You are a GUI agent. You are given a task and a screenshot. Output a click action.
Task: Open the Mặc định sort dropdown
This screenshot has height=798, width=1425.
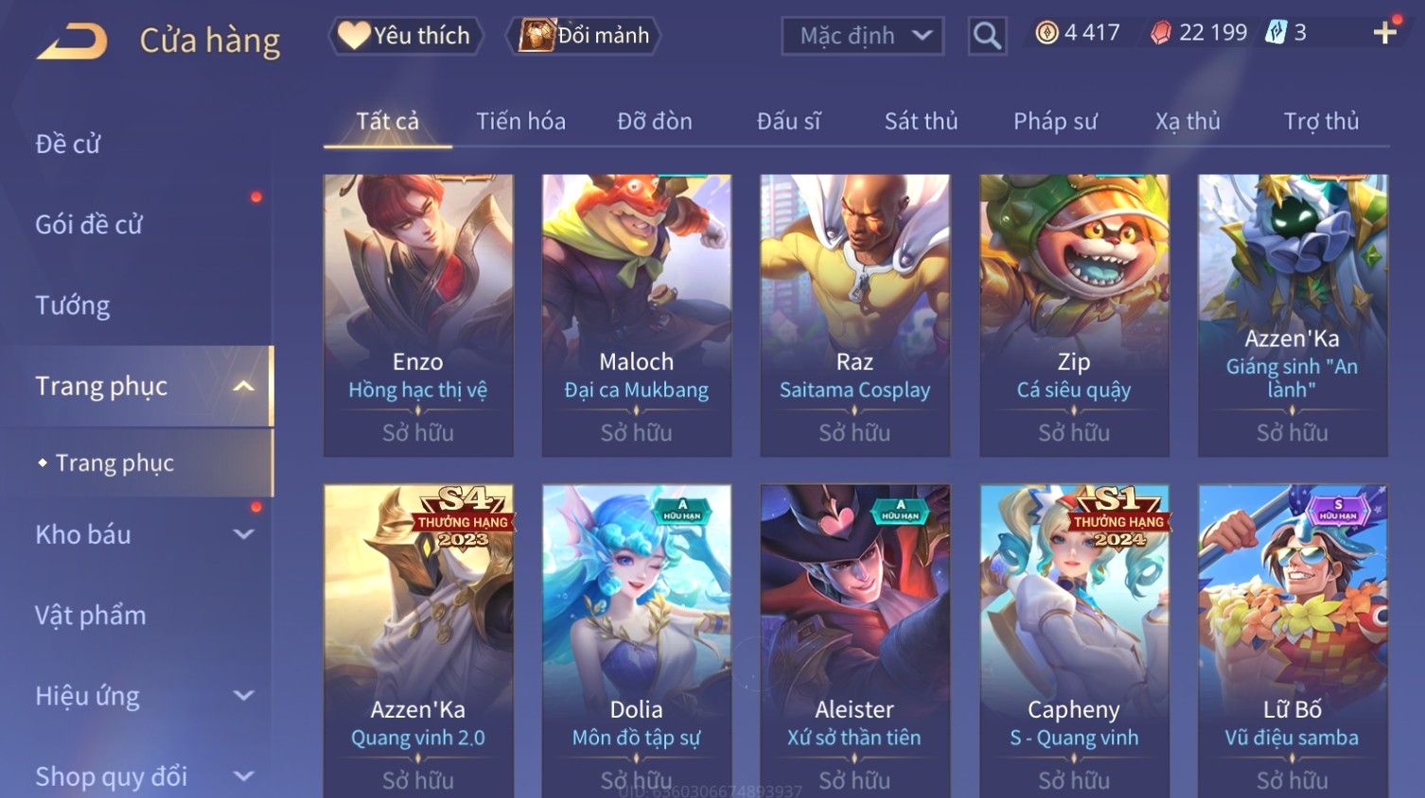(863, 36)
